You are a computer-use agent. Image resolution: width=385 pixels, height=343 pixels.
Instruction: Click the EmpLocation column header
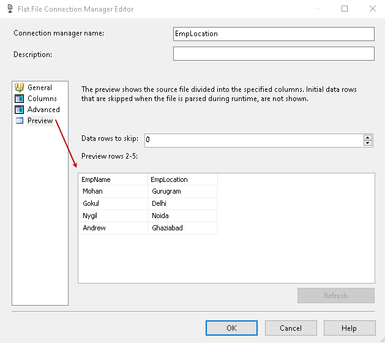point(182,179)
